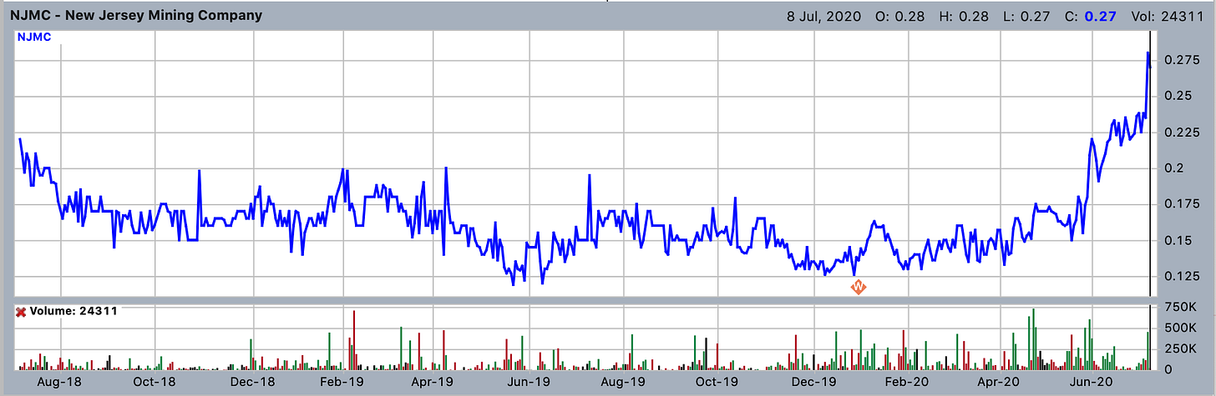Click the Aug-19 date axis label

click(625, 383)
